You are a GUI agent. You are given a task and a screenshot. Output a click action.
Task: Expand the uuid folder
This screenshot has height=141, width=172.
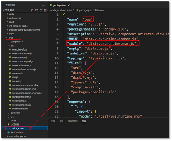[12, 22]
